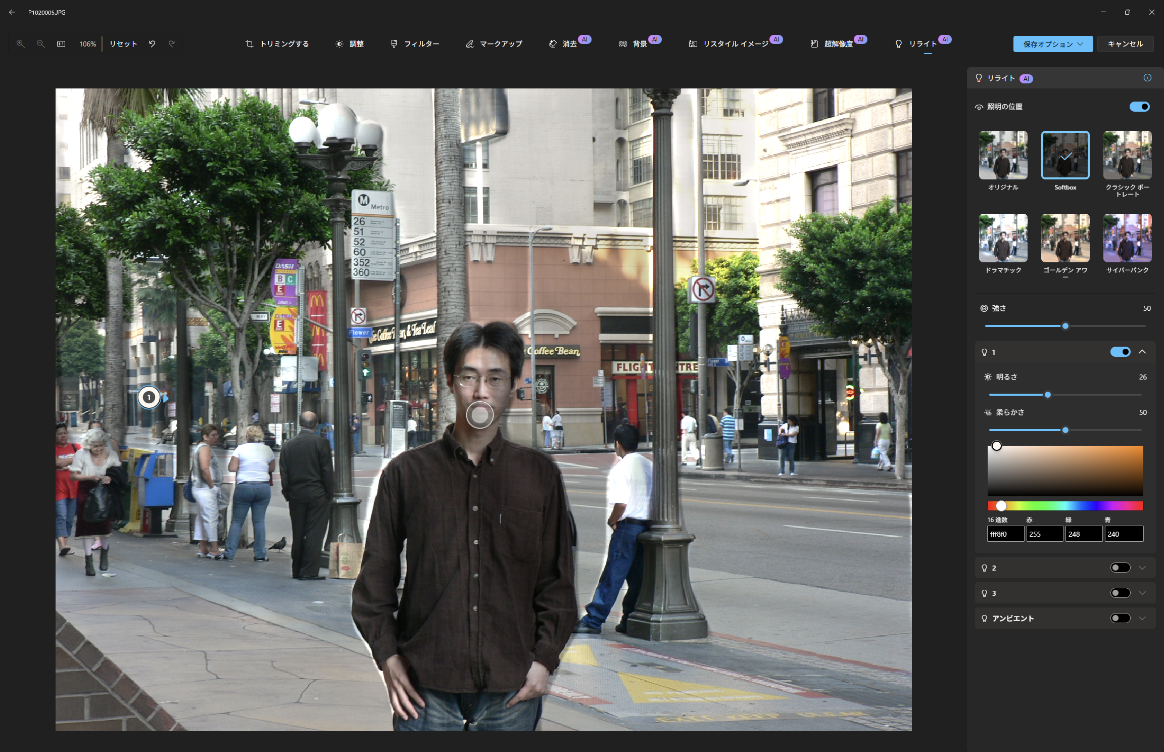Switch to the フィルター tab
Screen dimensions: 1164x752
(415, 44)
